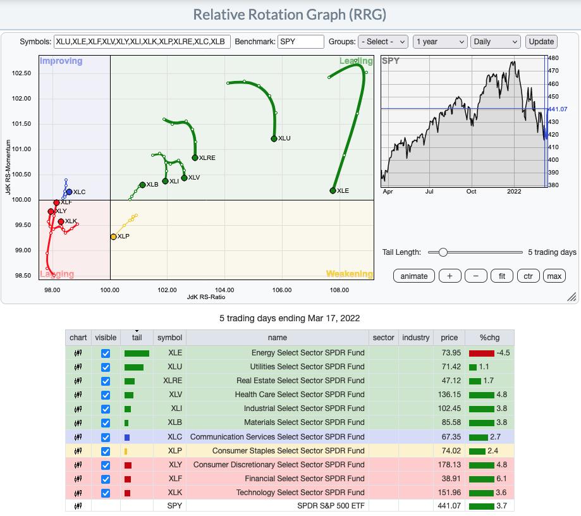Start the animate button

click(x=414, y=276)
